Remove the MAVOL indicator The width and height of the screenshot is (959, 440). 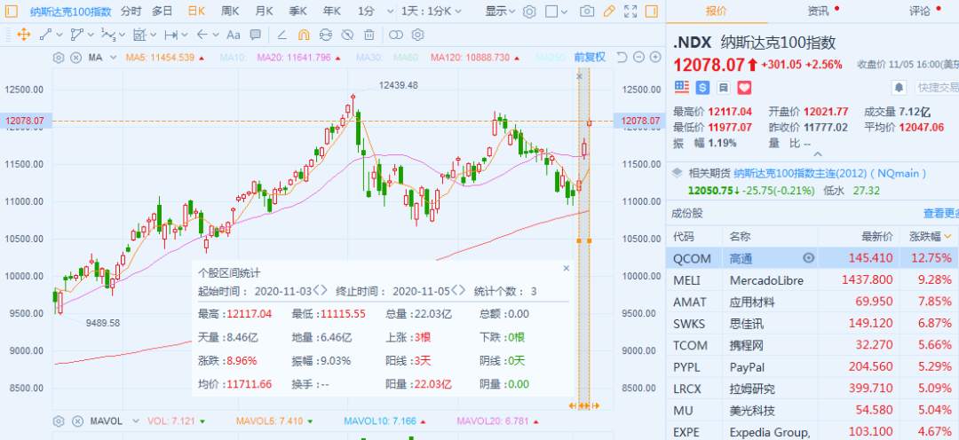point(77,421)
